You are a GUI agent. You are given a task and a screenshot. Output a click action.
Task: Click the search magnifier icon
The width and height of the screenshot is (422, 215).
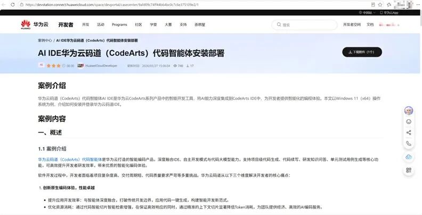tap(279, 24)
